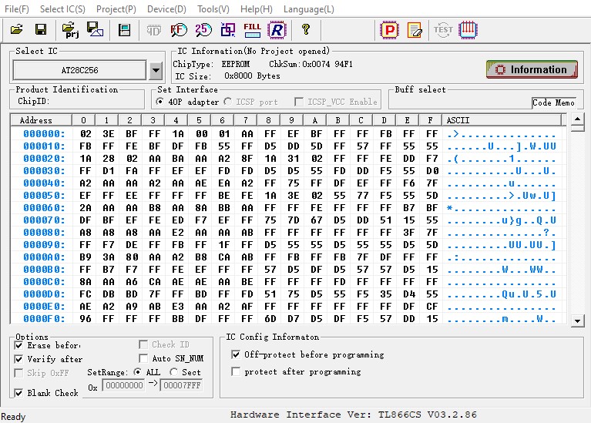Click the range start field 00000000

123,385
